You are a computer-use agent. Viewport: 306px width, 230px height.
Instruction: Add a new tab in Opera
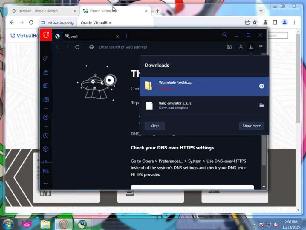point(127,36)
